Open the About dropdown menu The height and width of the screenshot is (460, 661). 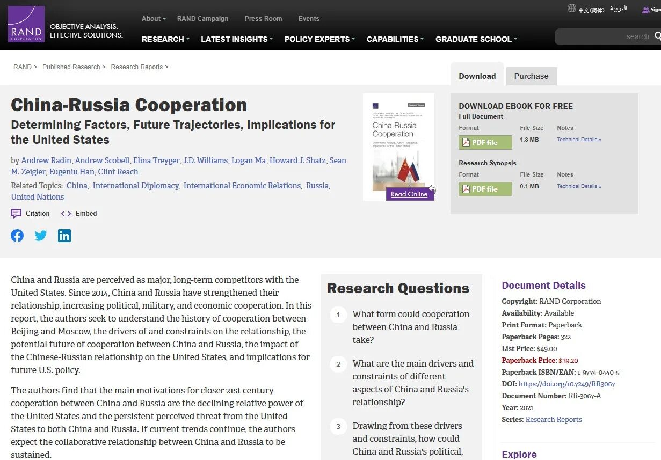coord(154,19)
